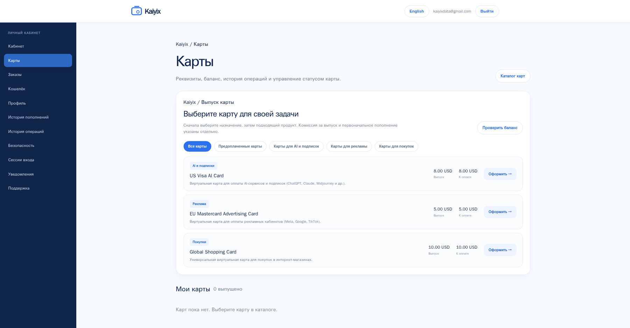Click 8.00 USD Выпуск fee value
This screenshot has width=630, height=328.
(x=443, y=171)
